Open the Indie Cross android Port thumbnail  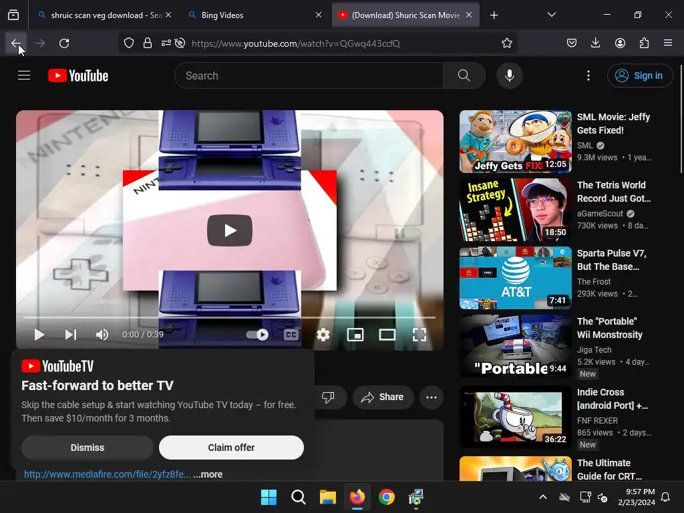[515, 417]
